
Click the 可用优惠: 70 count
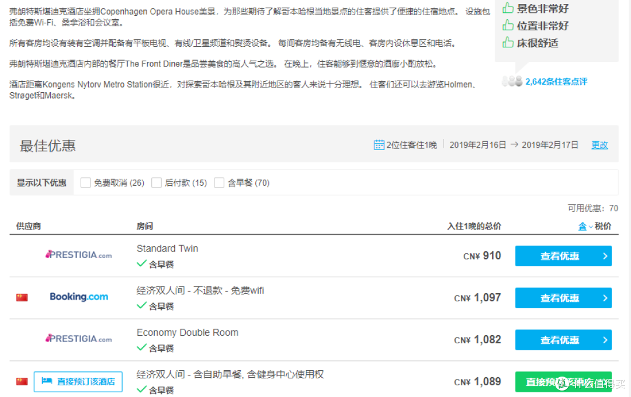click(593, 208)
